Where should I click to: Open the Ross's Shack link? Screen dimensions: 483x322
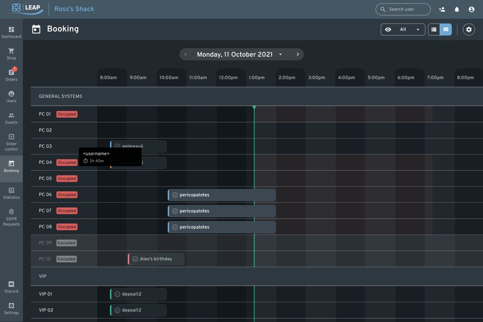click(74, 9)
